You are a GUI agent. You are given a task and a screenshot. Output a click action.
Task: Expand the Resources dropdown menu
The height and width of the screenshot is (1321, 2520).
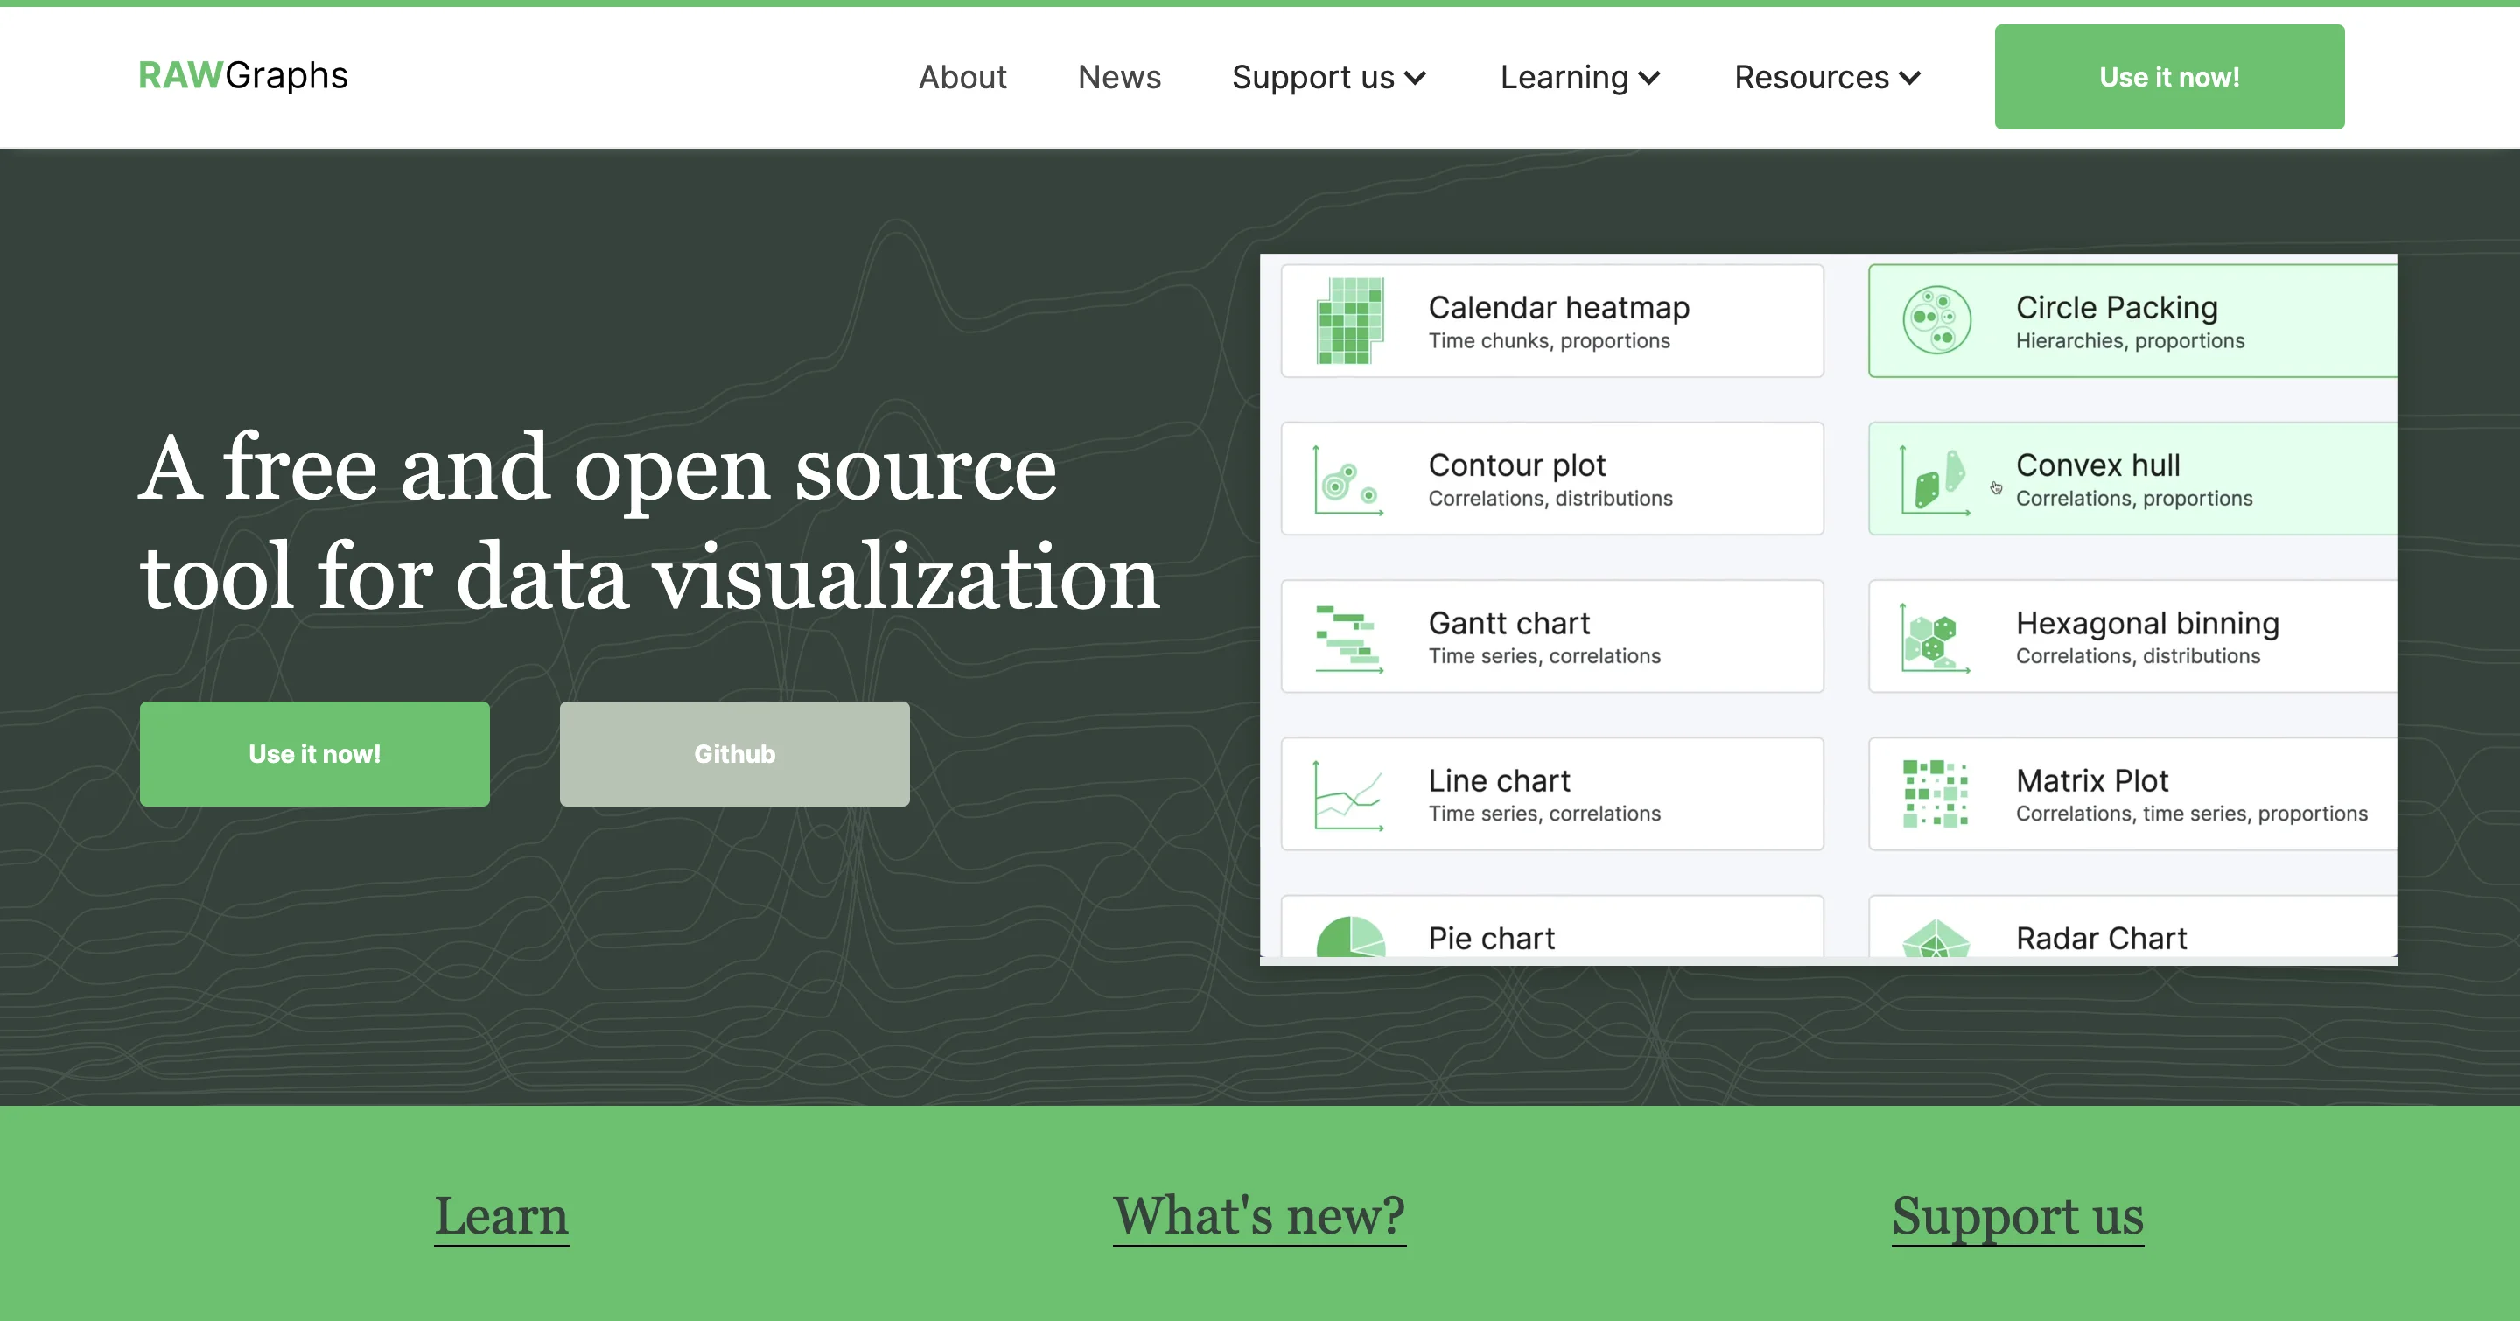pyautogui.click(x=1827, y=77)
